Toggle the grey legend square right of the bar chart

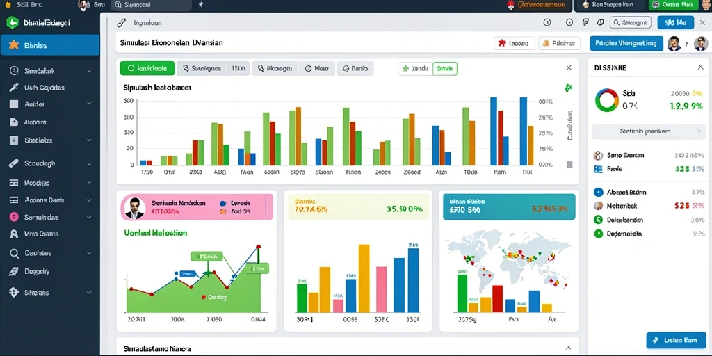569,164
